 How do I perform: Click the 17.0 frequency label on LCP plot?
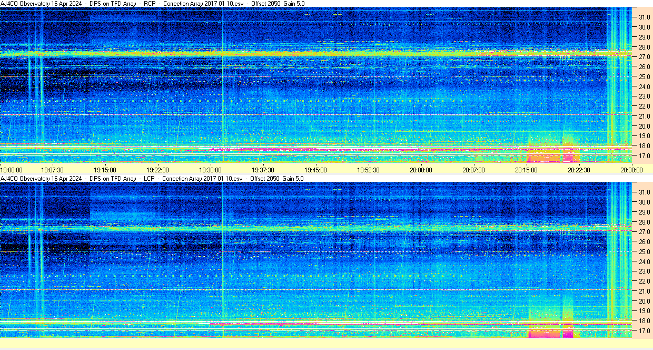[x=645, y=331]
